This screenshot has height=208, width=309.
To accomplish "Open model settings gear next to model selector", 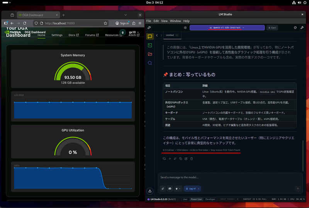I will click(185, 28).
